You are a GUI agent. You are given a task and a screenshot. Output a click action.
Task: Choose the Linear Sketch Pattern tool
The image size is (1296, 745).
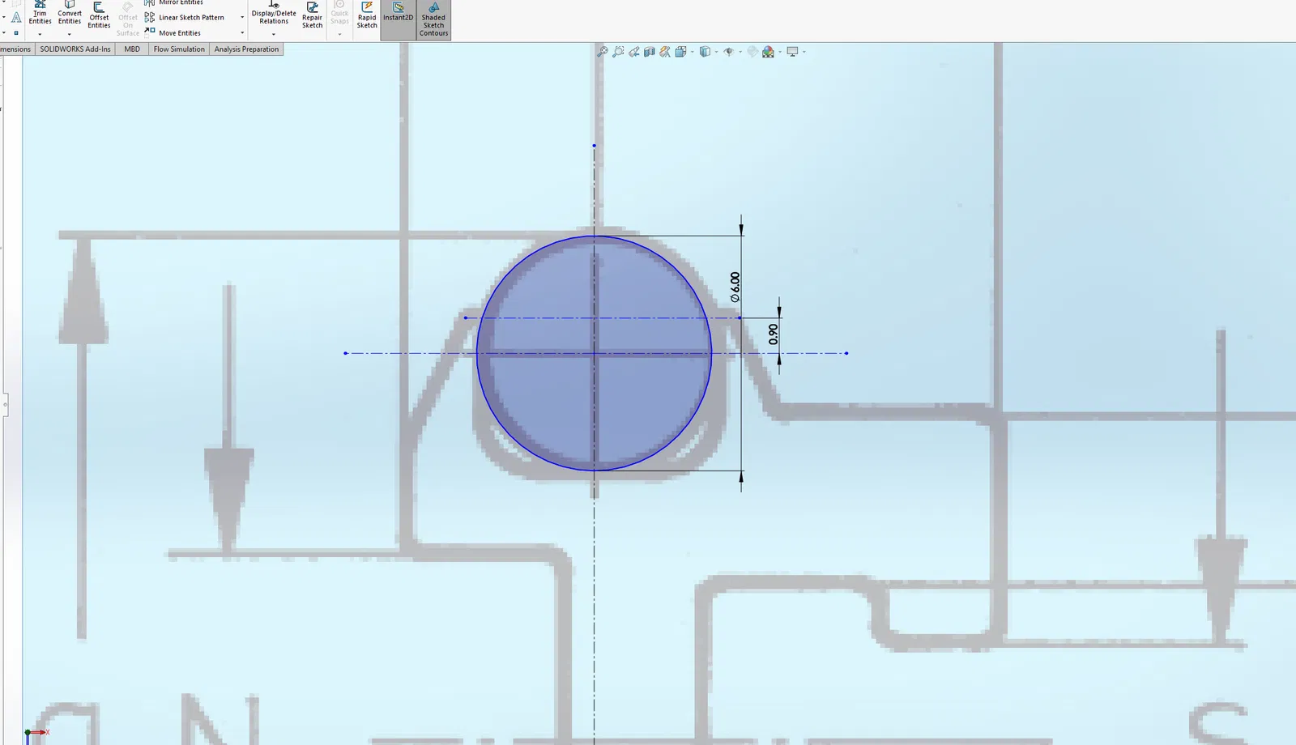pyautogui.click(x=185, y=17)
